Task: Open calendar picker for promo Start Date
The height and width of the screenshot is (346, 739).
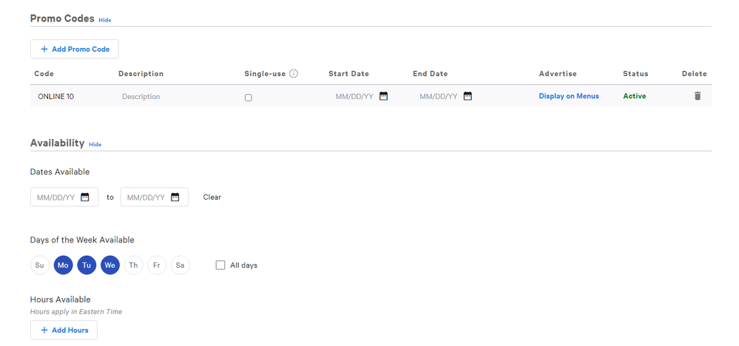Action: click(383, 96)
